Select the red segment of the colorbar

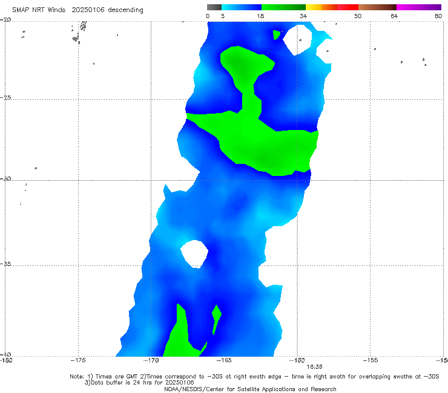click(x=348, y=7)
